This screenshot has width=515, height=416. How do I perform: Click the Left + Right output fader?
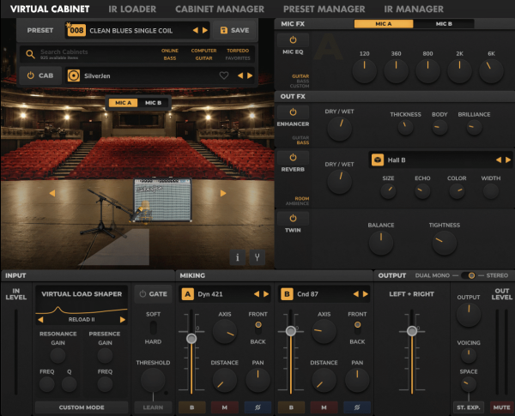point(412,331)
